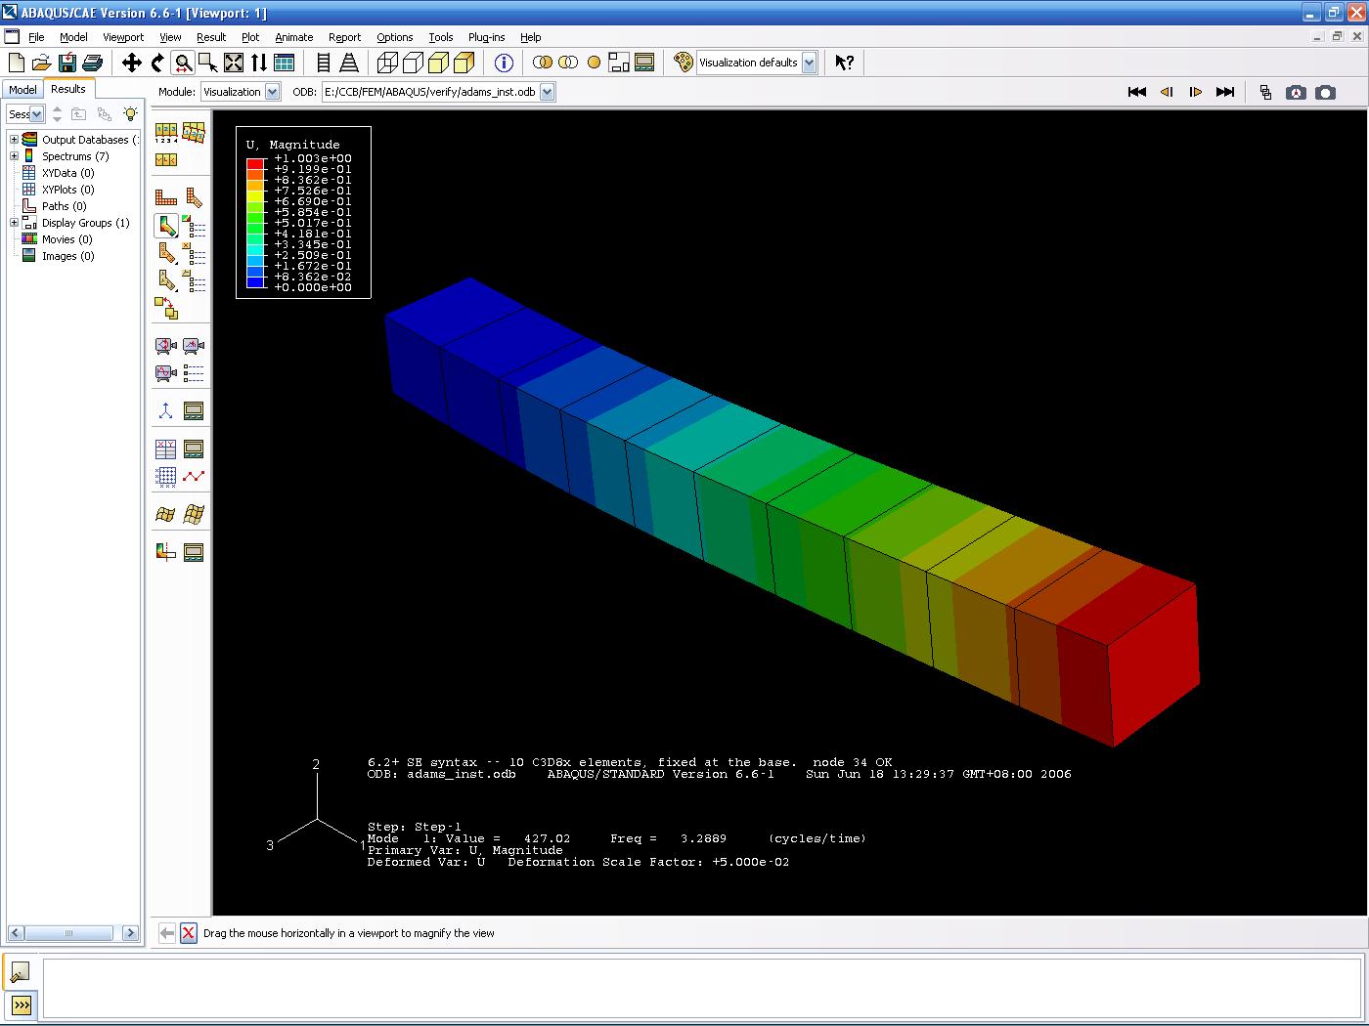
Task: Open the Views toolbox grid icon
Action: pos(285,64)
